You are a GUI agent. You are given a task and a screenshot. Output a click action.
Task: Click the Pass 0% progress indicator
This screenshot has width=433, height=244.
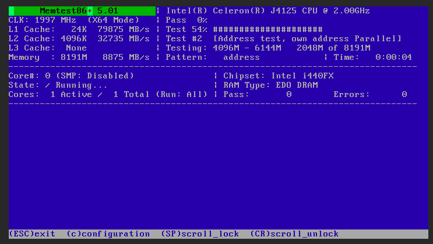[x=186, y=20]
